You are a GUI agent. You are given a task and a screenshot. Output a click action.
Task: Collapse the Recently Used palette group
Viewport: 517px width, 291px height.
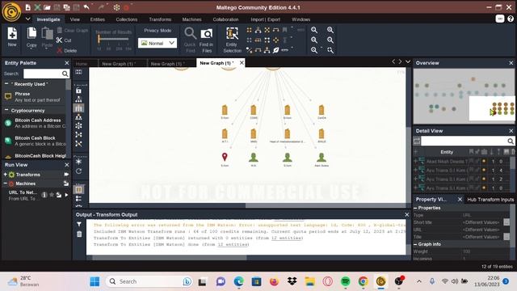(6, 84)
